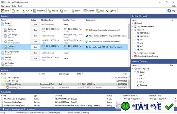Select the OpenStack Object Storage icon
Viewport: 177px width, 114px height.
[135, 56]
